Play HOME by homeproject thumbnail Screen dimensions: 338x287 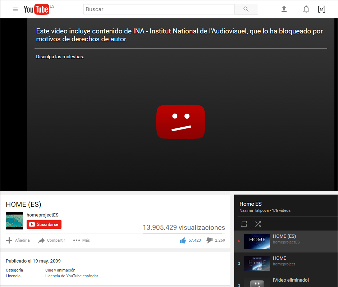(x=257, y=263)
